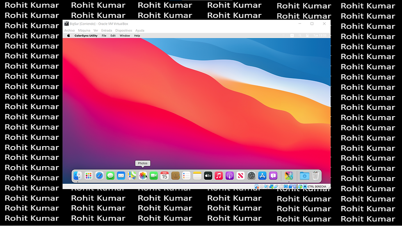The width and height of the screenshot is (402, 226).
Task: Open Control Center in macOS menu bar
Action: [x=307, y=36]
